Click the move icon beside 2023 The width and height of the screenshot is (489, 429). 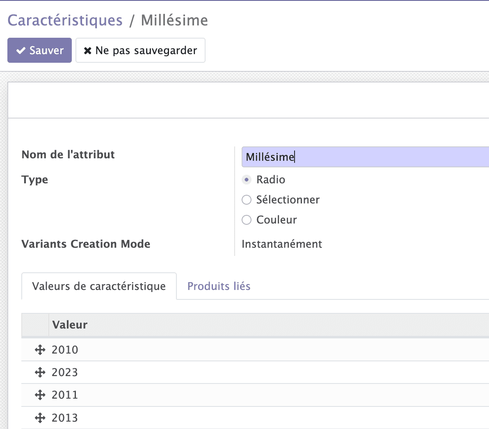pyautogui.click(x=40, y=372)
